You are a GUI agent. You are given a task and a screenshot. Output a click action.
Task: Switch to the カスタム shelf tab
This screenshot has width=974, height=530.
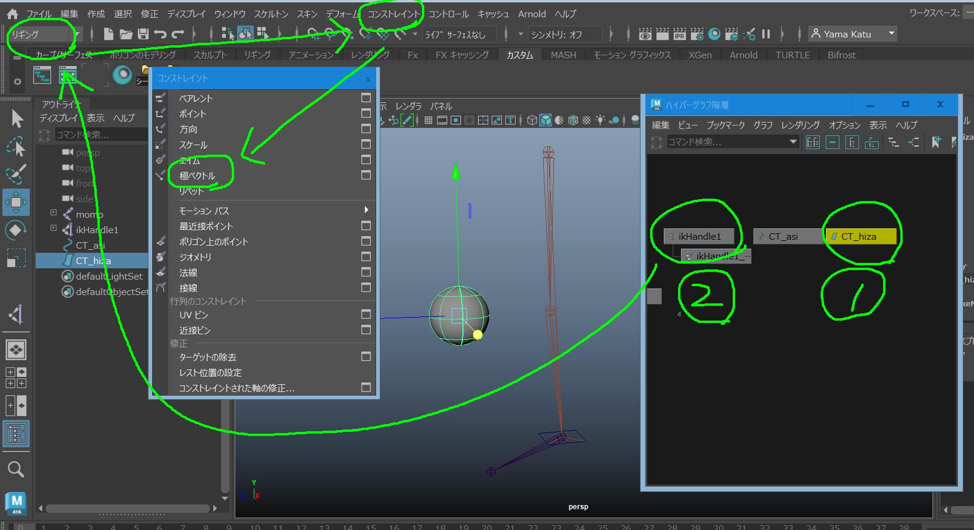pos(520,55)
